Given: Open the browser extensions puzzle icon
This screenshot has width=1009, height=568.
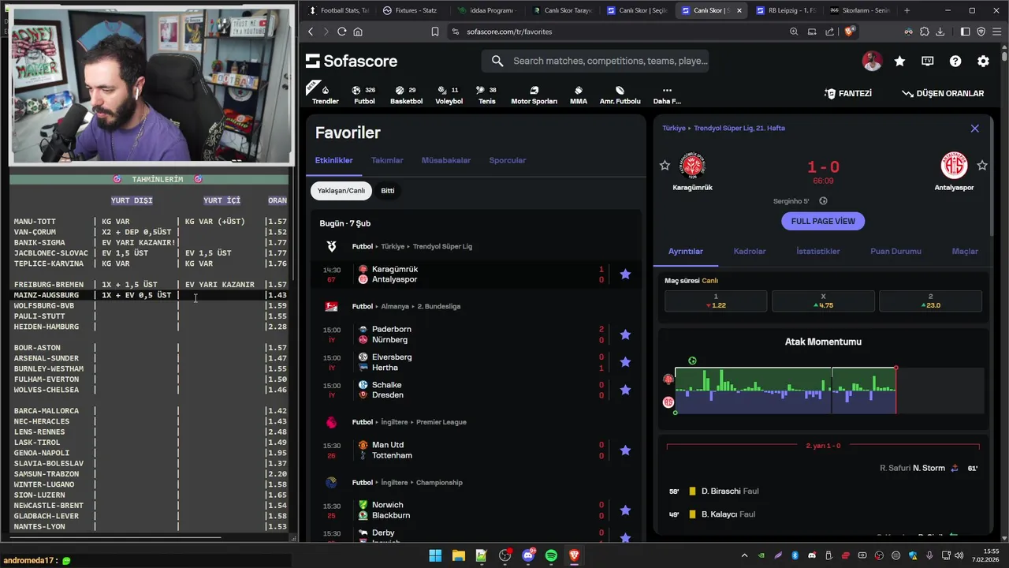Looking at the screenshot, I should pyautogui.click(x=924, y=32).
